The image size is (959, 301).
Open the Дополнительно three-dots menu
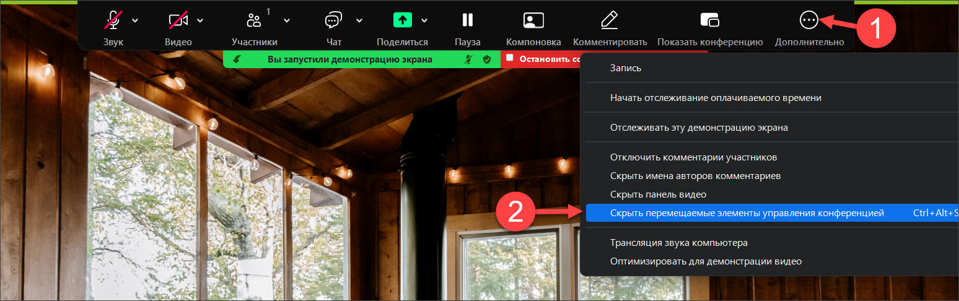click(808, 21)
